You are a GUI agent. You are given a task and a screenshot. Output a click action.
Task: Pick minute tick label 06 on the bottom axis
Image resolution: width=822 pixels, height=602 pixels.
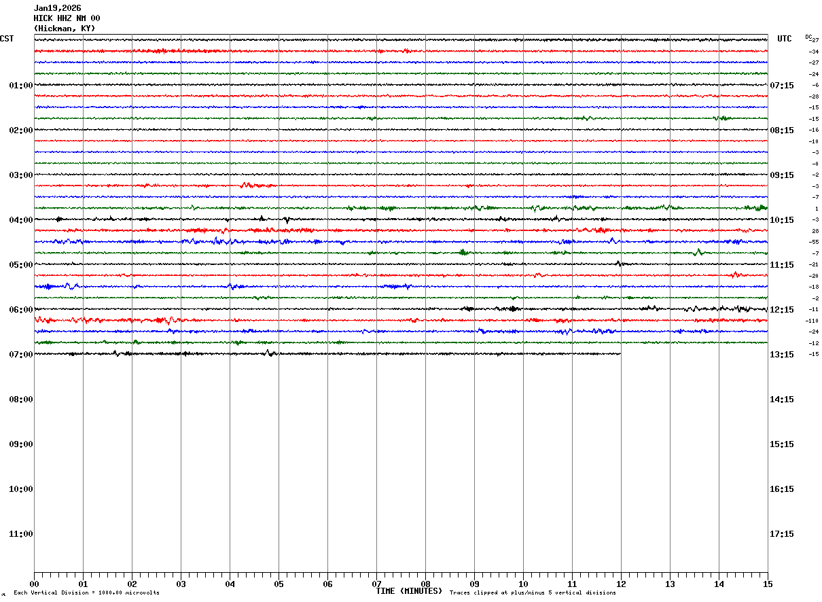pos(327,584)
